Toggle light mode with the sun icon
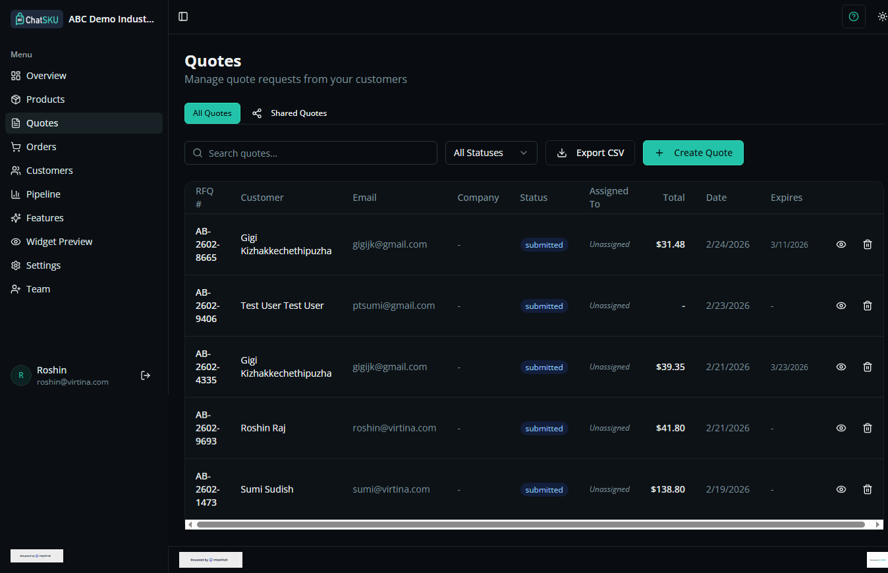 (882, 16)
